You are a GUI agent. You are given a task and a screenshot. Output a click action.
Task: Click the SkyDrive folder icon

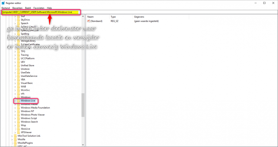(x=18, y=20)
